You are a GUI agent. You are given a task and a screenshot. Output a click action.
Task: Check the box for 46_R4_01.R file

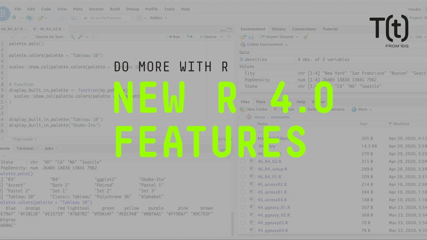(x=243, y=177)
